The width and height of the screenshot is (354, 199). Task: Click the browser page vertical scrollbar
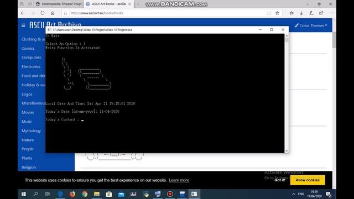click(x=334, y=40)
